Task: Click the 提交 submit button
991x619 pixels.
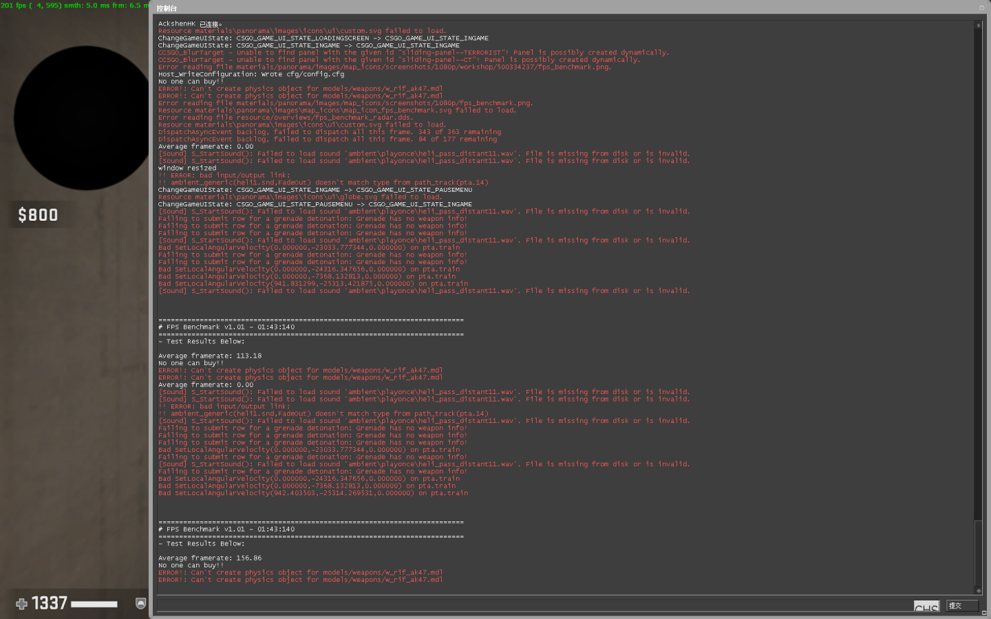Action: (962, 605)
